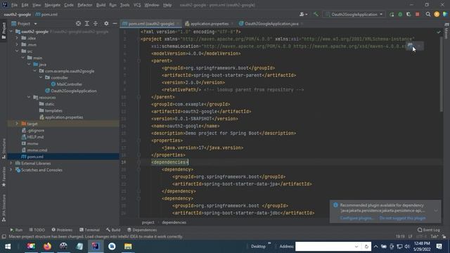The width and height of the screenshot is (450, 253).
Task: Hide the Project panel with minus icon
Action: click(115, 23)
